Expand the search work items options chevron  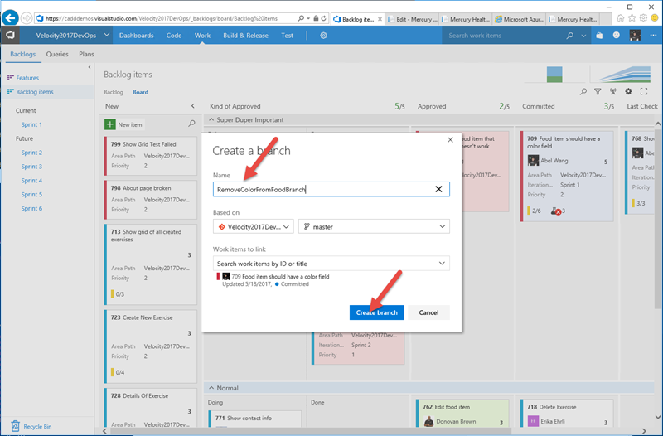click(583, 36)
